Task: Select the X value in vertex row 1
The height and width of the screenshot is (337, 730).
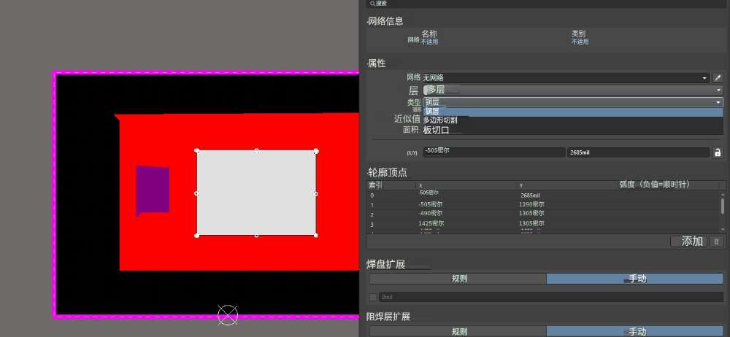Action: pyautogui.click(x=430, y=204)
